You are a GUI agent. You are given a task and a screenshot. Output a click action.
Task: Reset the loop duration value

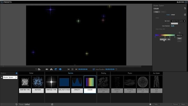pos(116,69)
